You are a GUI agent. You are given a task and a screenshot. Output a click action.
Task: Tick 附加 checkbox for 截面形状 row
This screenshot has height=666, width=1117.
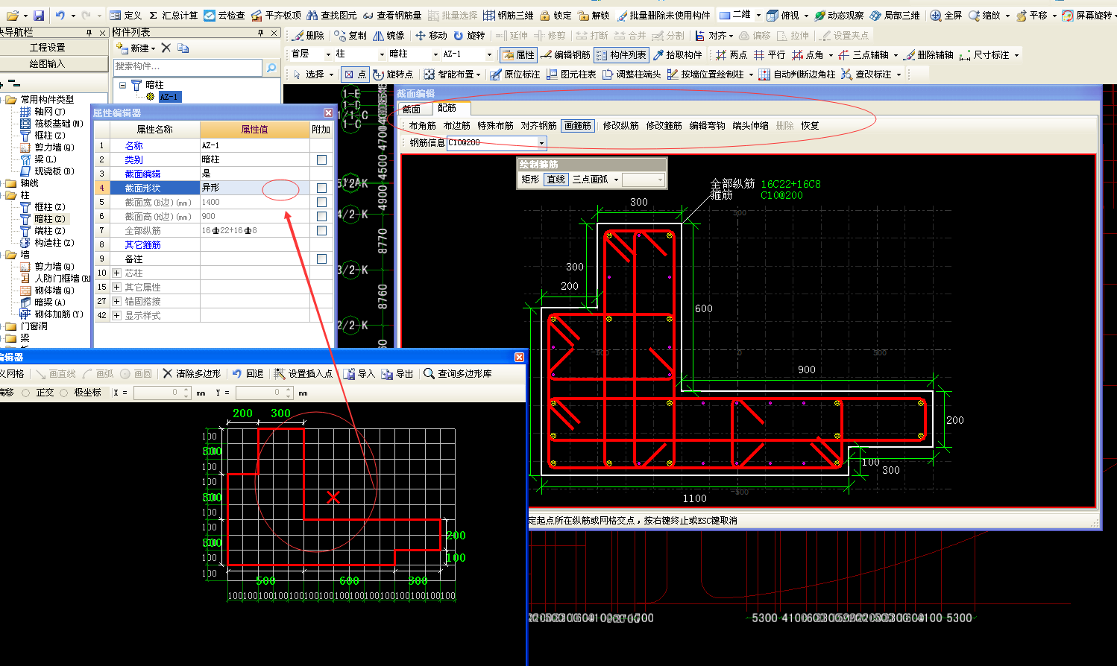pyautogui.click(x=321, y=188)
